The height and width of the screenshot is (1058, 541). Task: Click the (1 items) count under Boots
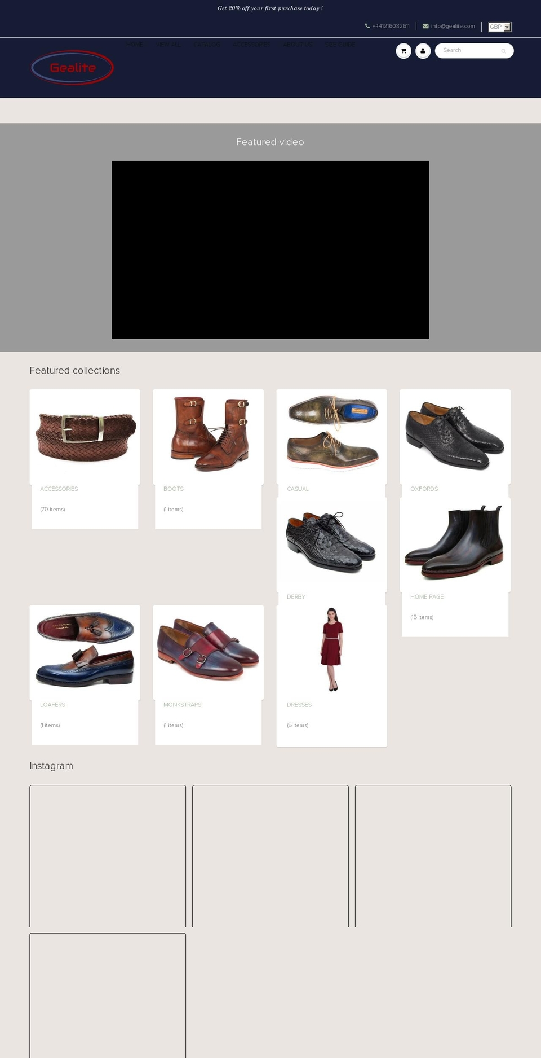tap(174, 510)
